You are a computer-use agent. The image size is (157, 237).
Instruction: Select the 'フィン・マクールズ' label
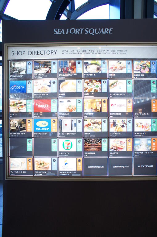[x=116, y=134]
